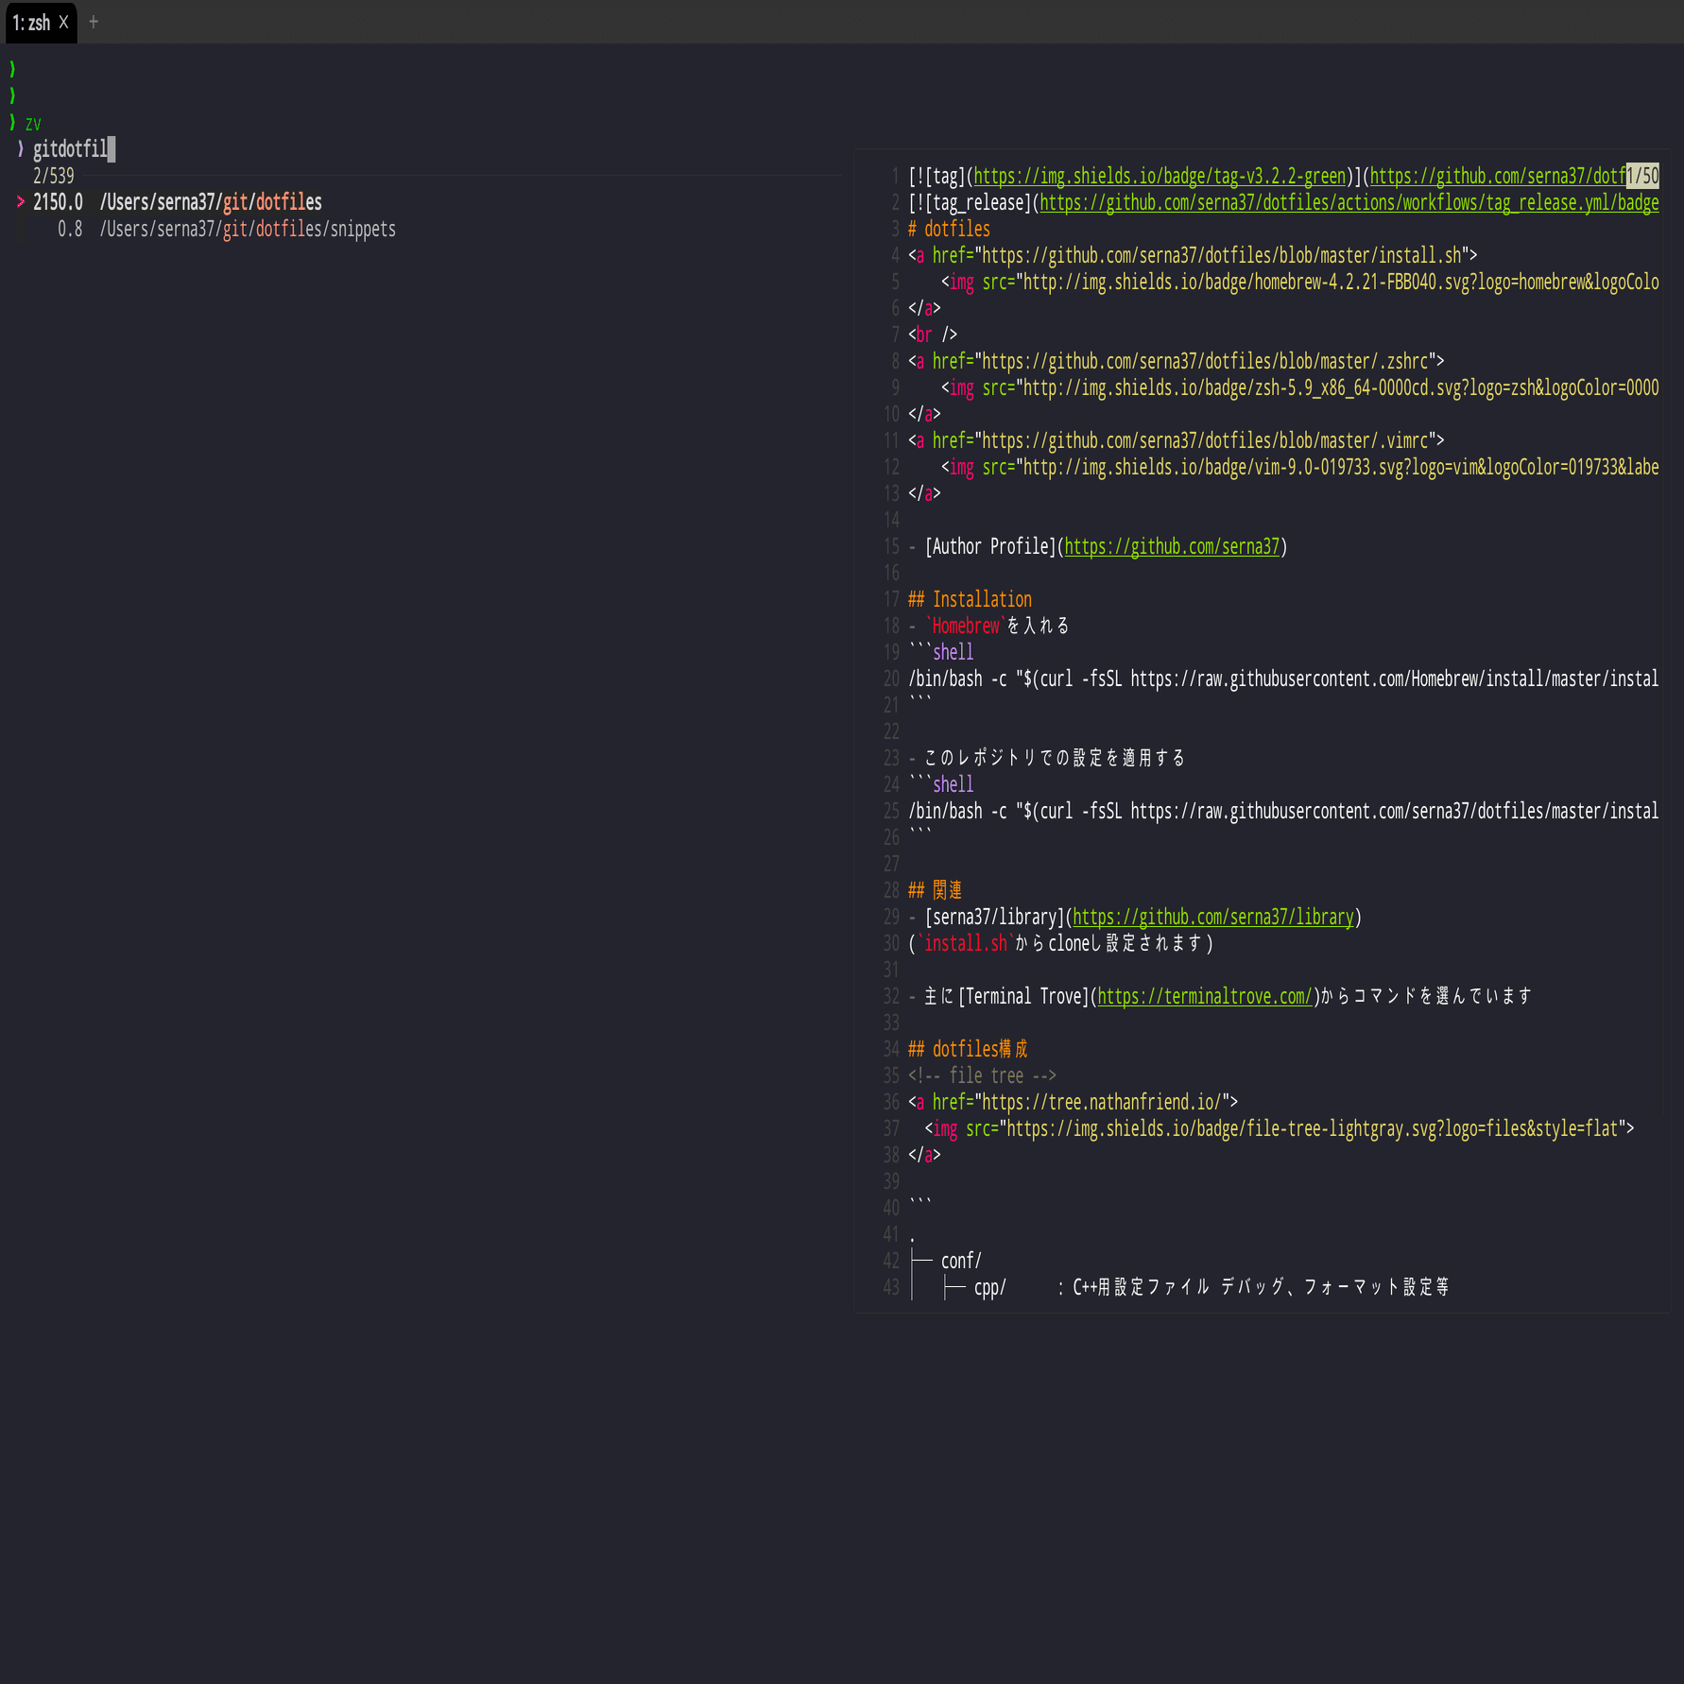Open the github.com/serna37/library link
This screenshot has width=1684, height=1684.
click(1213, 917)
